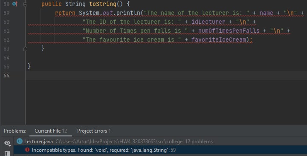This screenshot has width=307, height=156.
Task: Click the return keyword on line 59
Action: tap(65, 13)
